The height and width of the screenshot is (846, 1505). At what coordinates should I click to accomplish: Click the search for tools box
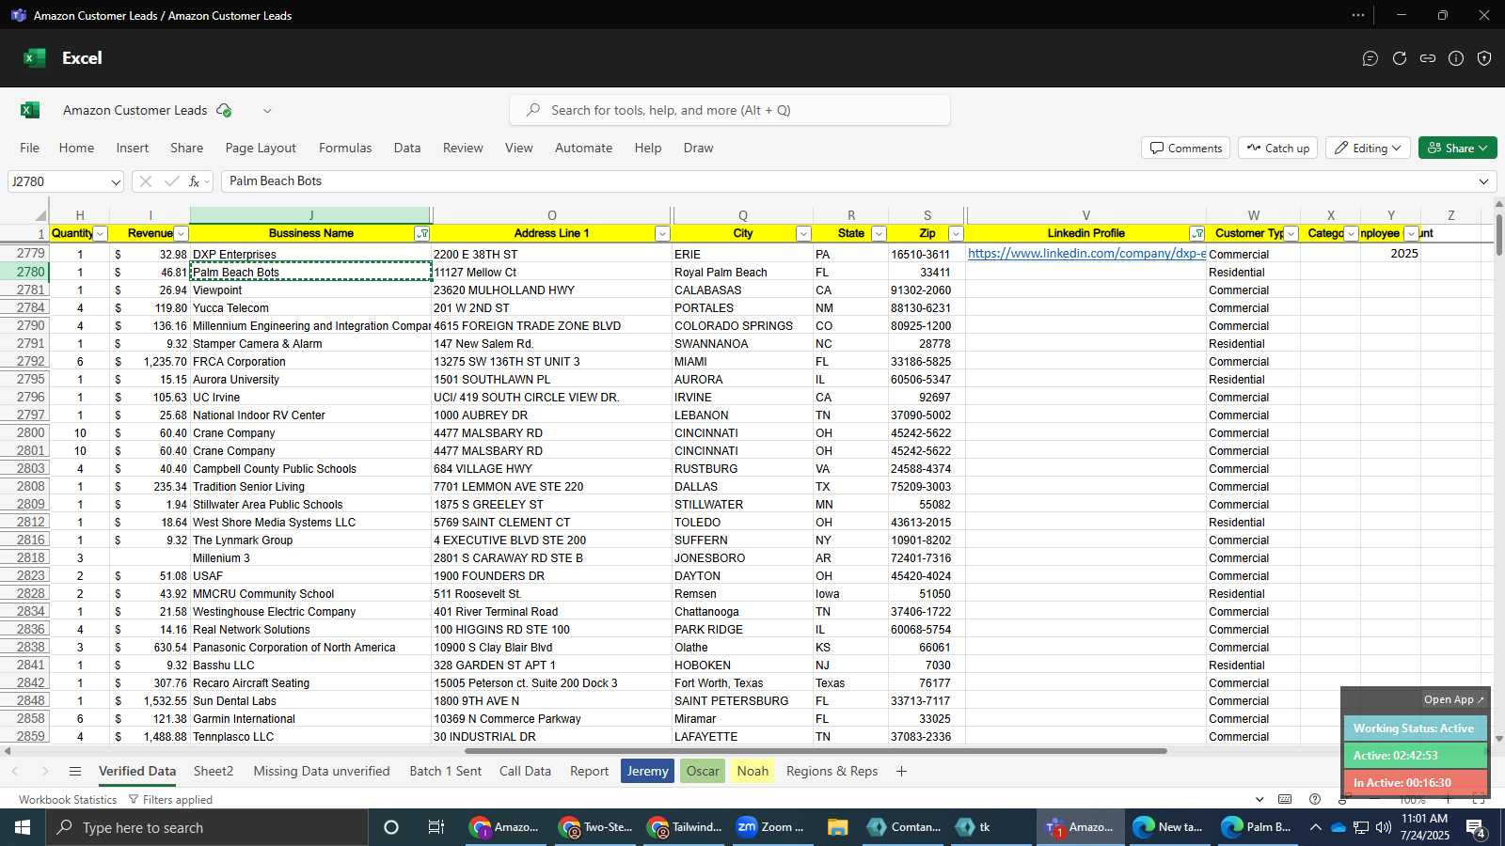pyautogui.click(x=730, y=110)
